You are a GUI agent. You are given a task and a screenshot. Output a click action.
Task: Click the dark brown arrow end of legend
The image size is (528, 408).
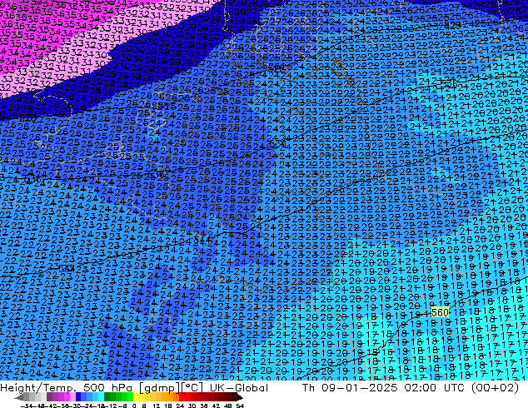coord(240,397)
